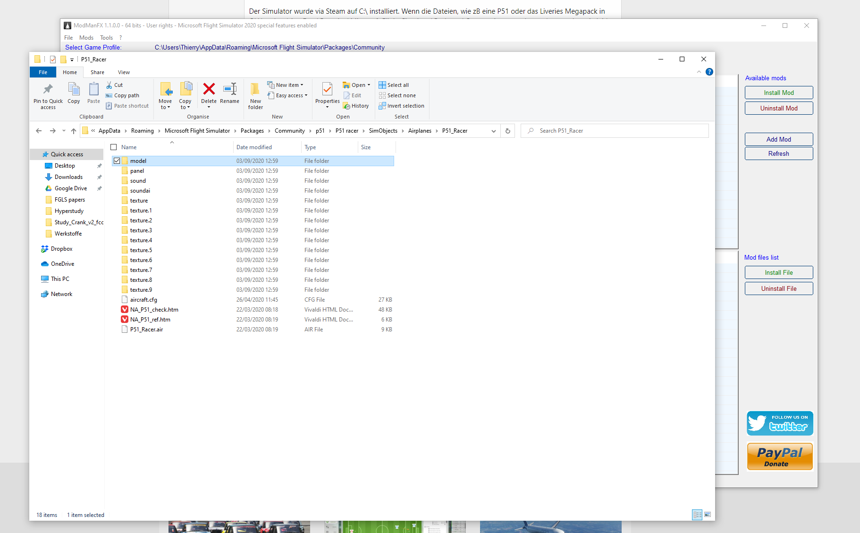Click Uninstall File button in ModManFX
Viewport: 860px width, 533px height.
[x=779, y=288]
